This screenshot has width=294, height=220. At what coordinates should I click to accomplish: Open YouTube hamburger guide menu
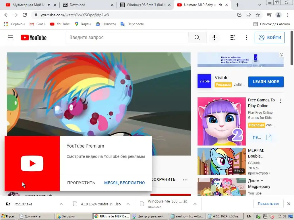coord(10,38)
